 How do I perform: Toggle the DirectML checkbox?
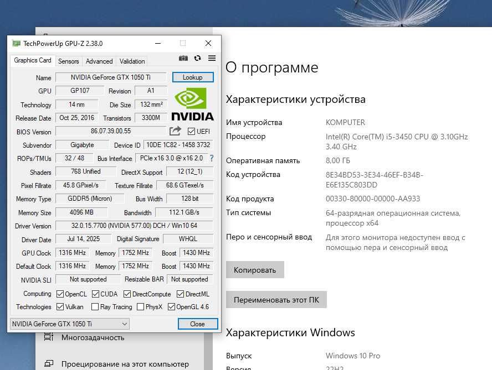pos(180,294)
